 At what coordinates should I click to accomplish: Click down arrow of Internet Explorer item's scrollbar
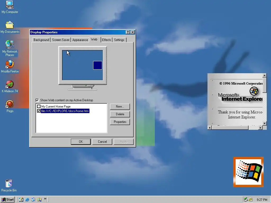[x=264, y=123]
